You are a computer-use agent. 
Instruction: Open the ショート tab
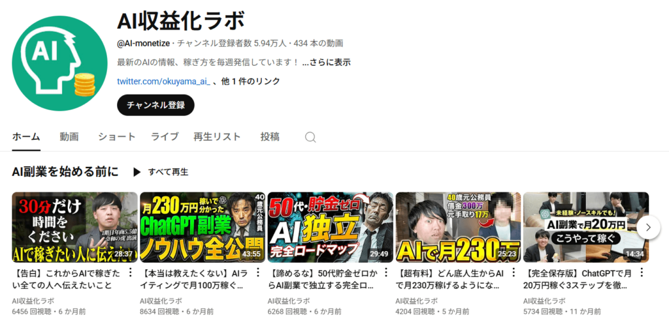click(x=117, y=137)
